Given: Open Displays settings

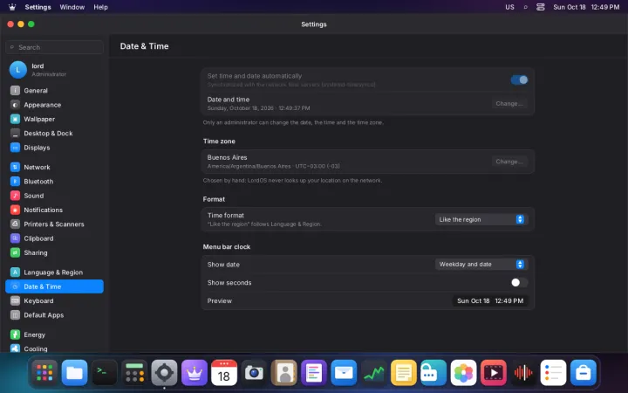Looking at the screenshot, I should (x=54, y=148).
